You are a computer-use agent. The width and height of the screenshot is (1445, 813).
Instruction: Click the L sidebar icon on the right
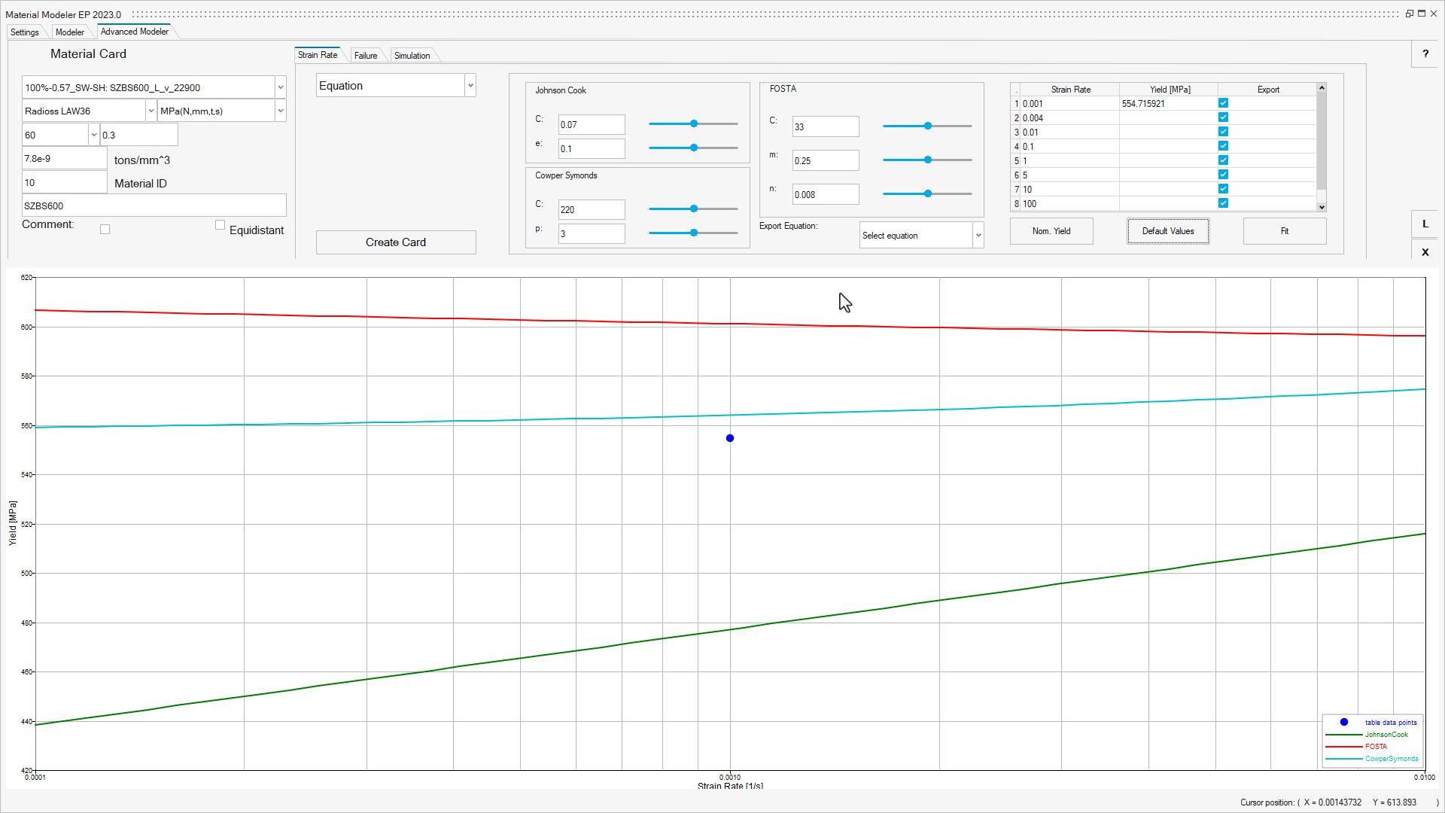pos(1425,224)
